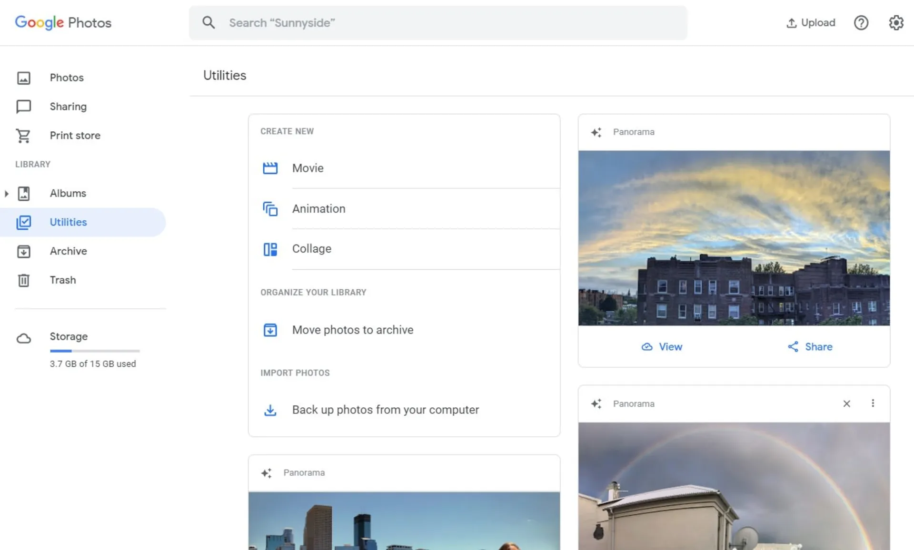Click the storage usage progress bar
Screen dimensions: 914x550
pos(94,351)
